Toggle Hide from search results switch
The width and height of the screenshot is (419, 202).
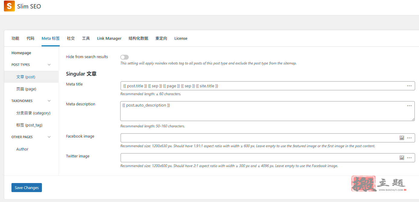pos(124,57)
